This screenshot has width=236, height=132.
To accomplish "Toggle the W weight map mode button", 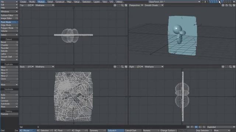I will [x=188, y=127].
